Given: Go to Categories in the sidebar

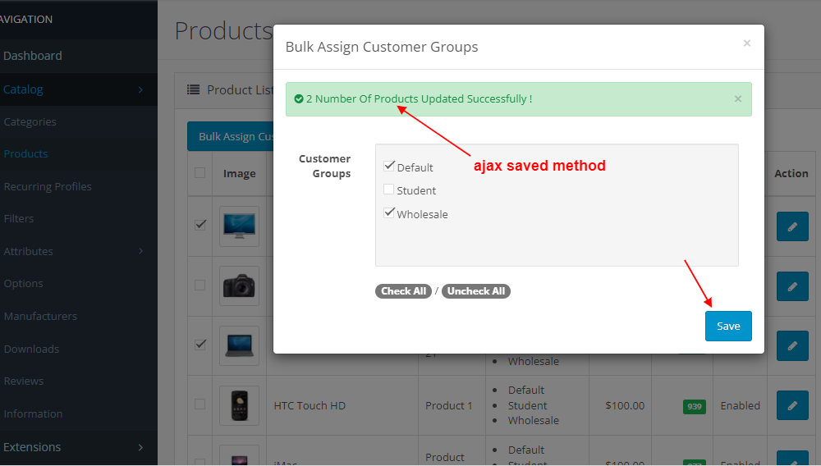Looking at the screenshot, I should coord(30,121).
